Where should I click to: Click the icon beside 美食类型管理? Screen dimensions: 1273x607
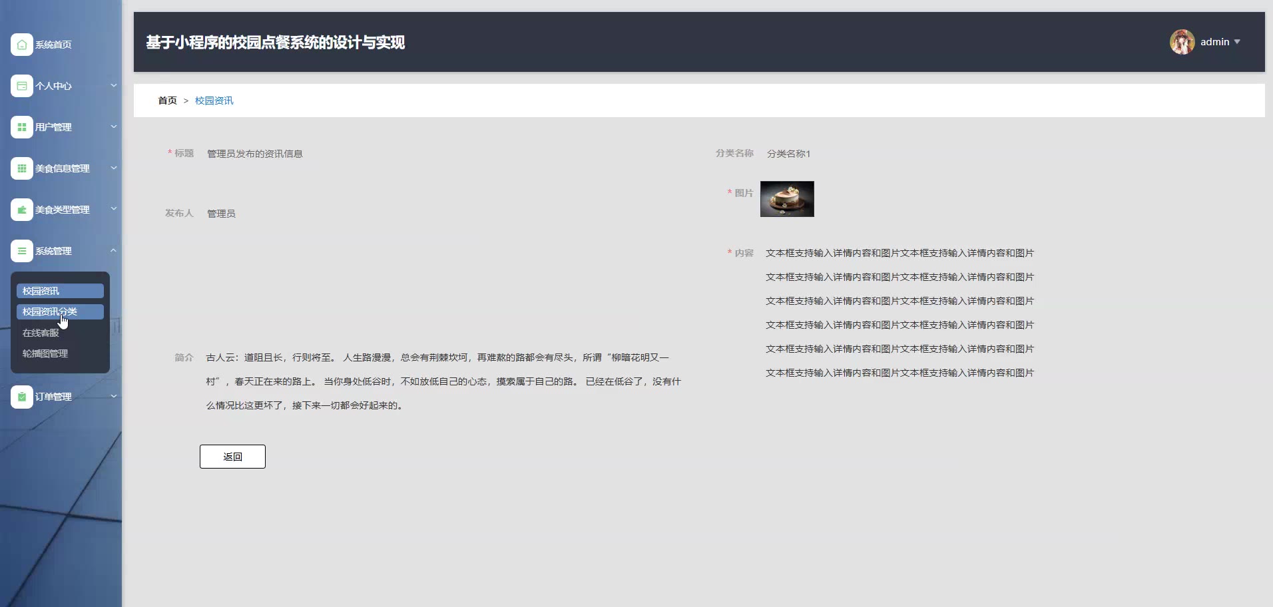click(22, 210)
